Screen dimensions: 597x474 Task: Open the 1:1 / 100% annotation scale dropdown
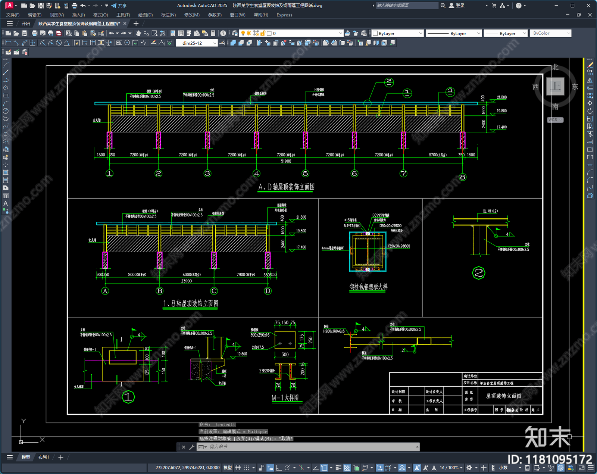point(451,468)
